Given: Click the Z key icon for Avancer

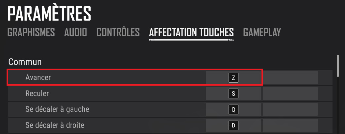Looking at the screenshot, I should tap(233, 78).
